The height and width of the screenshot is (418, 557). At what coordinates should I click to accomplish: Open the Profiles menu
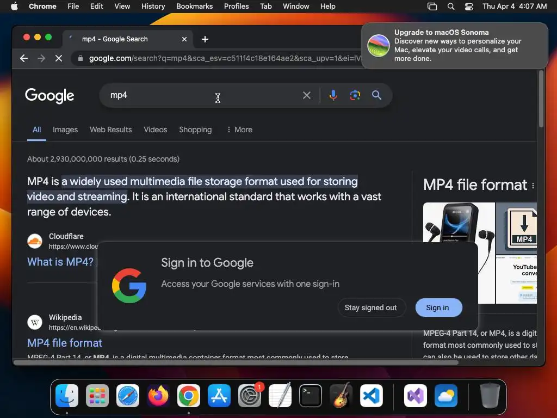click(236, 7)
